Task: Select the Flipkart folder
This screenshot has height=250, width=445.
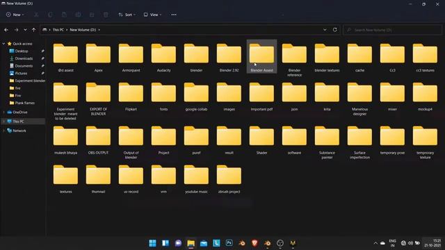Action: click(x=131, y=97)
